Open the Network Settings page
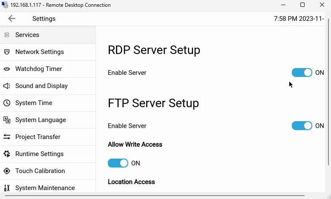 [x=39, y=52]
